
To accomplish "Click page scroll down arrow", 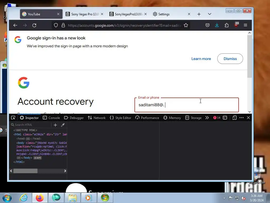I will [249, 112].
